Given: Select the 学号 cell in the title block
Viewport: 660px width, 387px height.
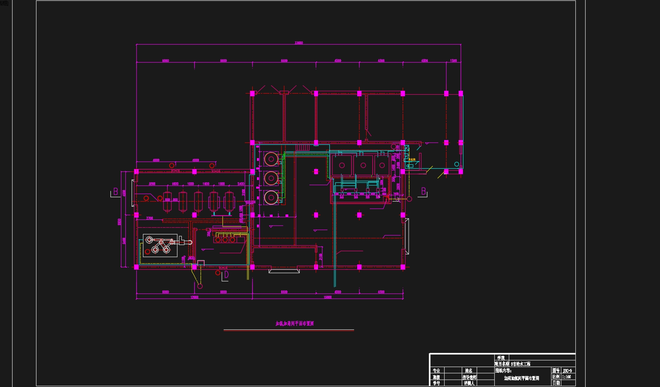Looking at the screenshot, I should click(437, 383).
